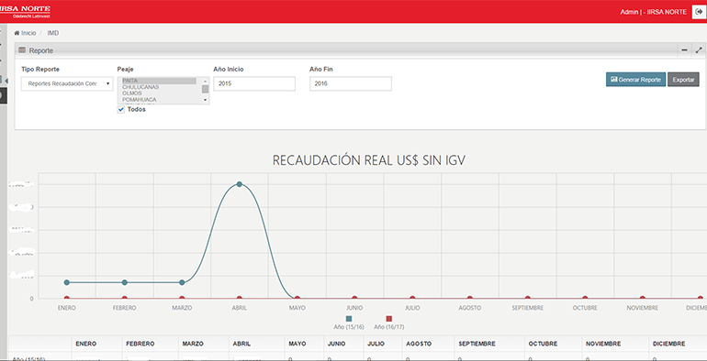Click the FEBRERO teal data point

coord(125,282)
